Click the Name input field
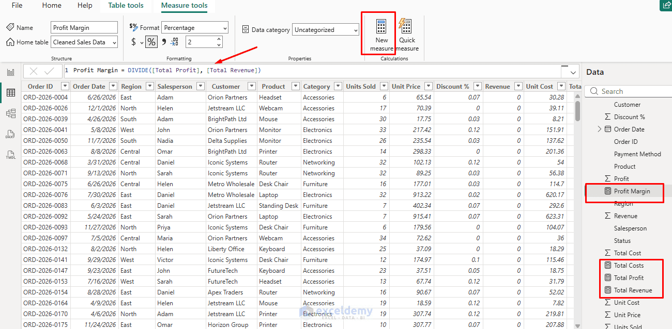 pyautogui.click(x=84, y=27)
